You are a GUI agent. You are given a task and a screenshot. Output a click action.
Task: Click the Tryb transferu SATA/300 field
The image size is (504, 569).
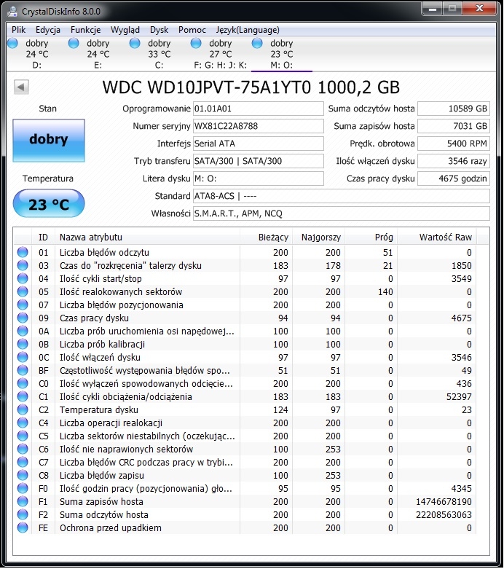point(258,161)
